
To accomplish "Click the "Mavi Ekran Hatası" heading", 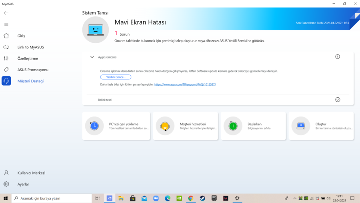I will click(140, 22).
